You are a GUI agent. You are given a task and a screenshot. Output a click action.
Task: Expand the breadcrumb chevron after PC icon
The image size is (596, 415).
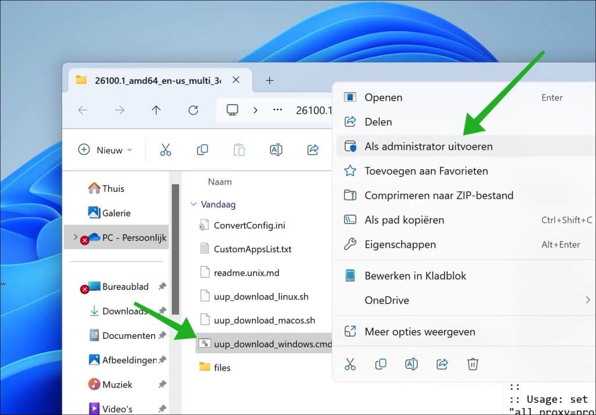[256, 110]
